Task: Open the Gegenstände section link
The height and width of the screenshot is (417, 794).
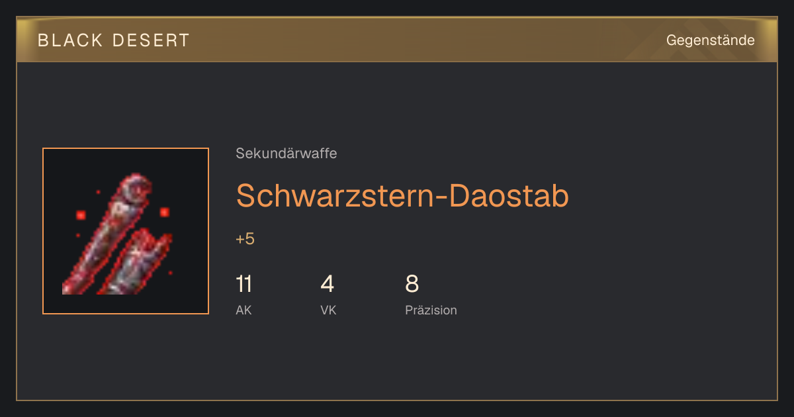Action: coord(711,40)
